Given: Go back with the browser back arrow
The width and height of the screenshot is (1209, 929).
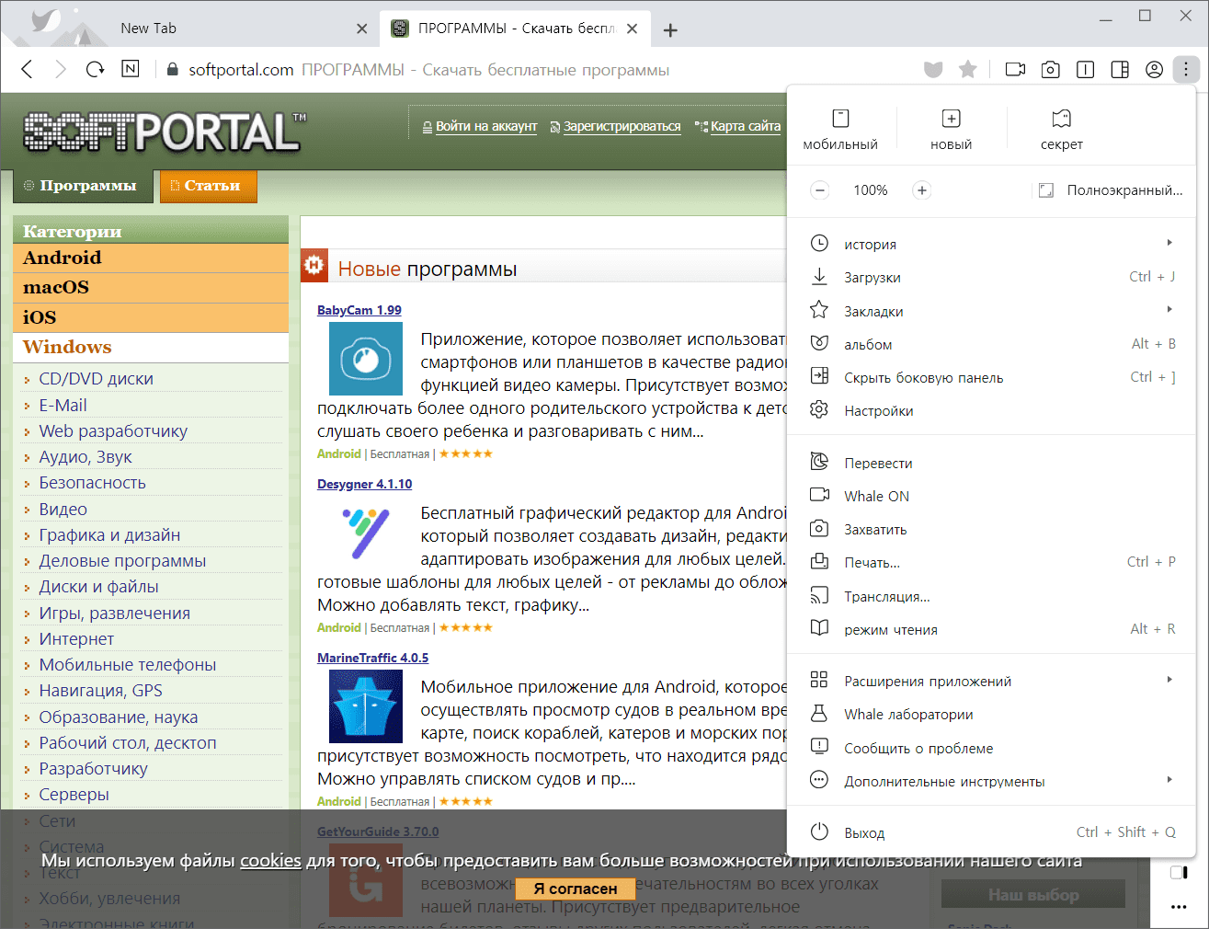Looking at the screenshot, I should click(x=28, y=69).
